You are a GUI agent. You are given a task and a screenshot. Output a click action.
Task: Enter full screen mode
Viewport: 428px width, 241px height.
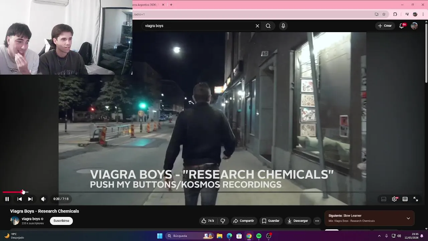(x=416, y=199)
